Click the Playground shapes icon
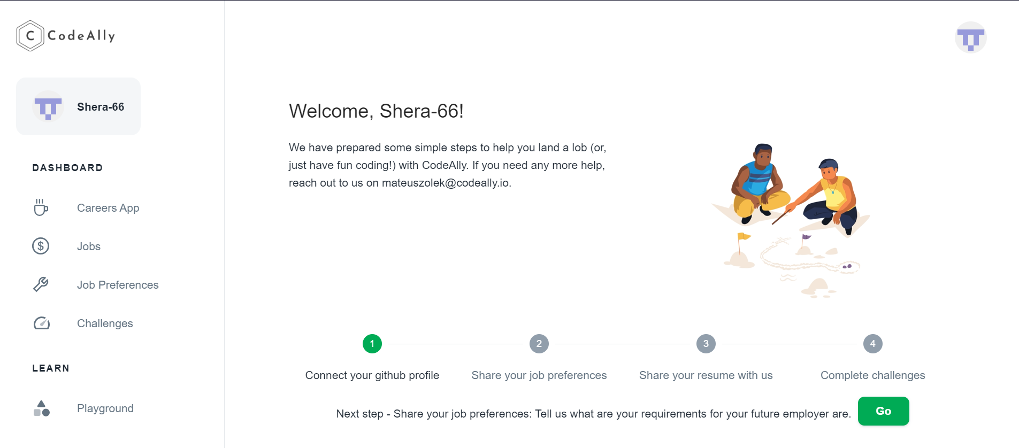The height and width of the screenshot is (448, 1019). click(x=41, y=408)
